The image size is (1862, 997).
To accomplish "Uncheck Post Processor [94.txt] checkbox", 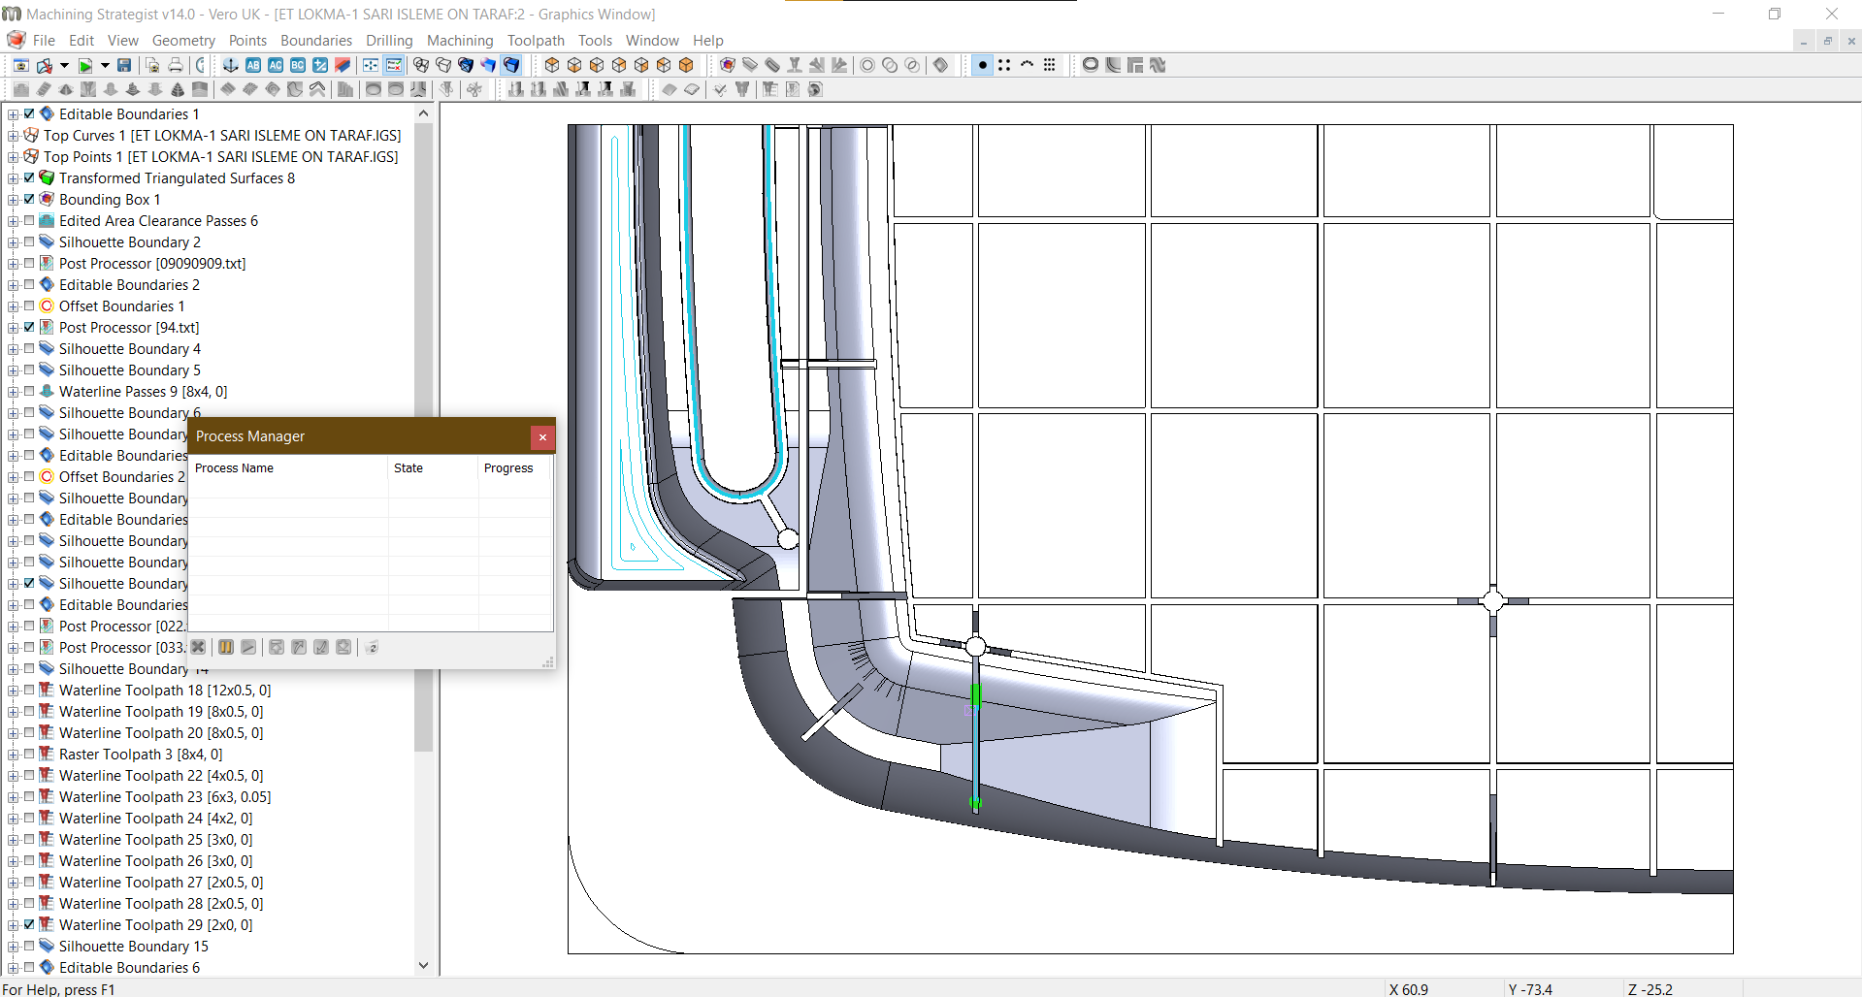I will tap(29, 327).
